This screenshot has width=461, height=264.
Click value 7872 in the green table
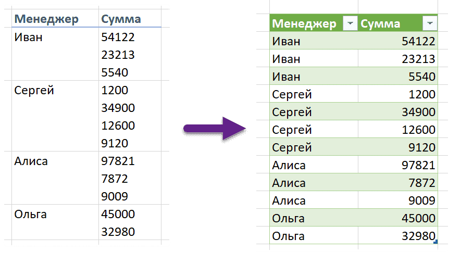(421, 183)
